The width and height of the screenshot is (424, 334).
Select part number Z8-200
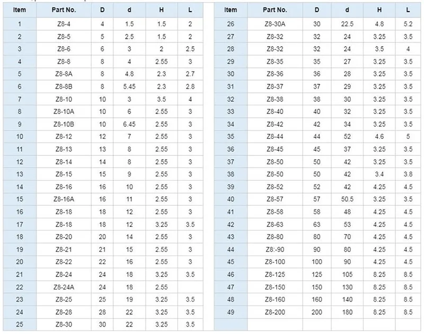(275, 312)
